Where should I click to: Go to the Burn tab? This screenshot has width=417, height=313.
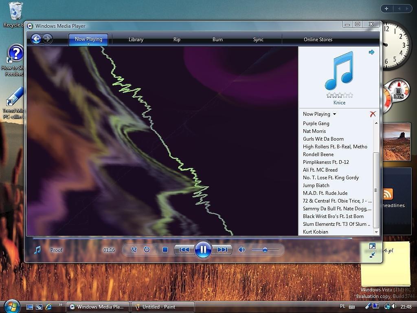coord(217,40)
